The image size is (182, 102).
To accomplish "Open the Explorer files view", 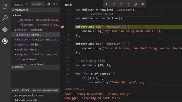I will (x=5, y=6).
